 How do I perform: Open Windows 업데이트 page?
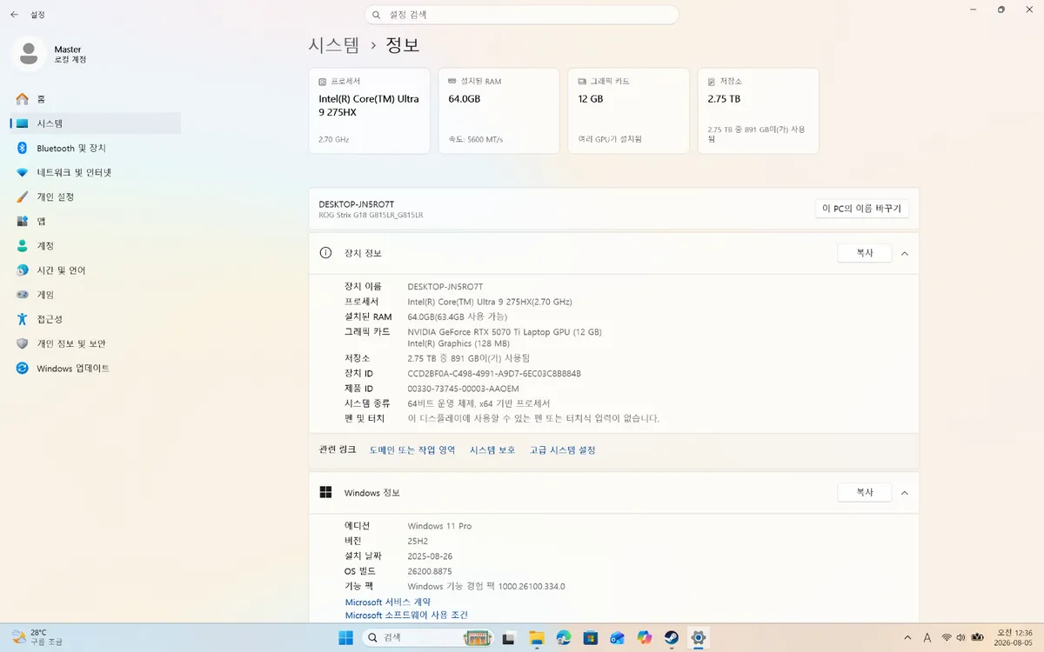(96, 369)
